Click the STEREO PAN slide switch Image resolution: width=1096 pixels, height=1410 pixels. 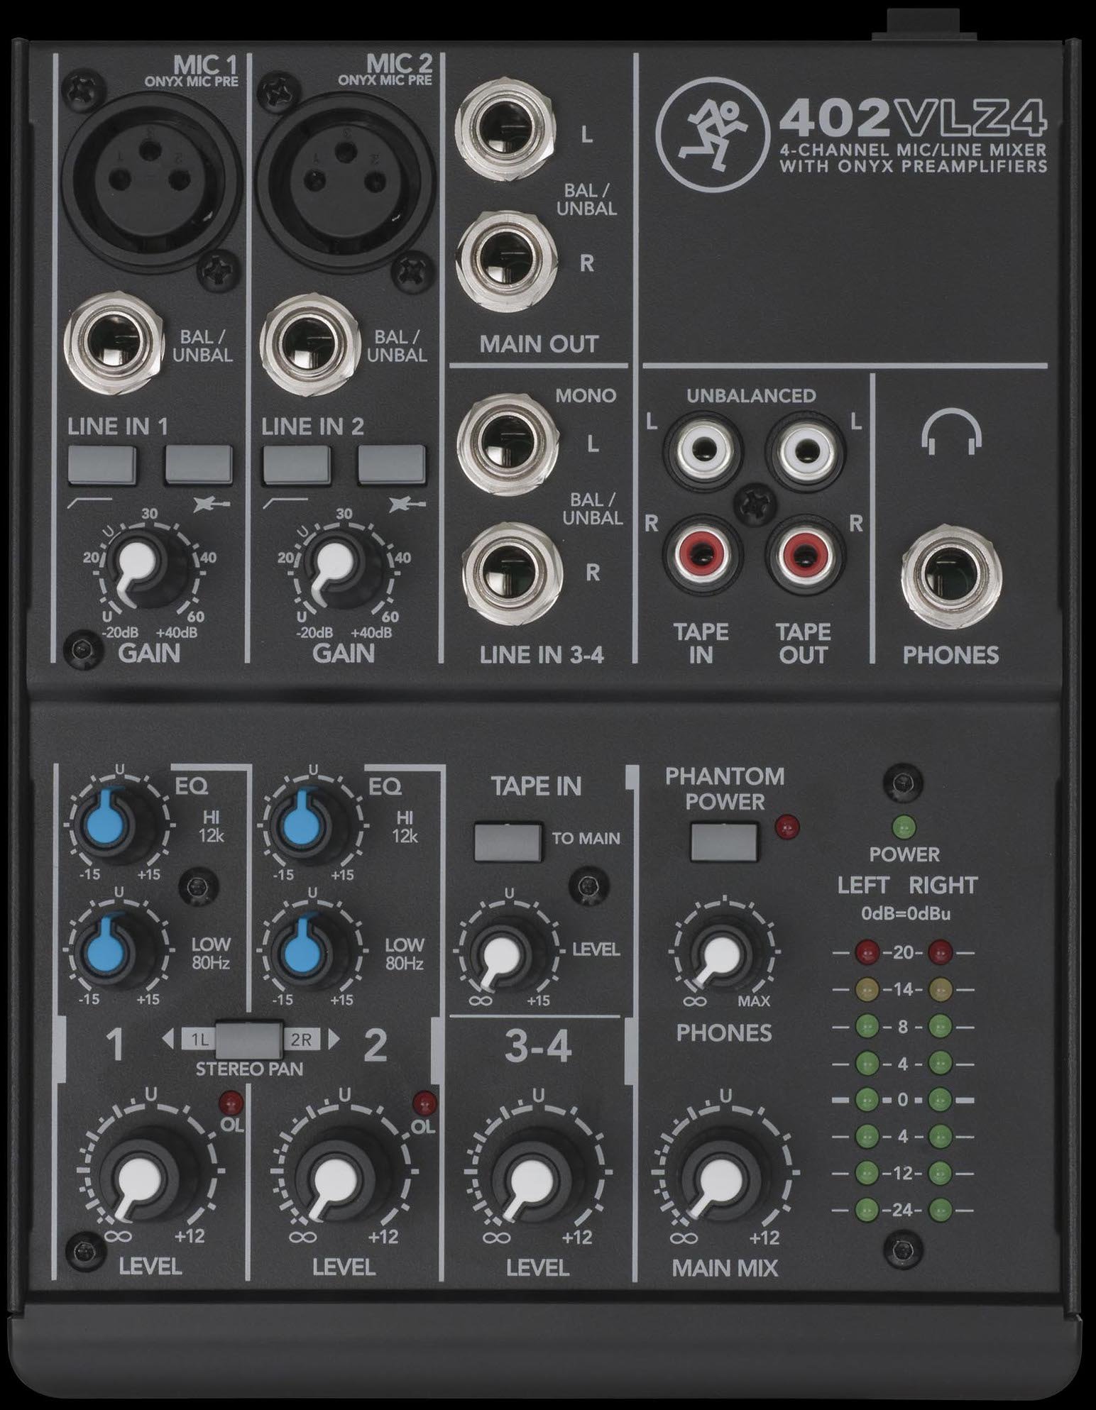click(249, 1040)
